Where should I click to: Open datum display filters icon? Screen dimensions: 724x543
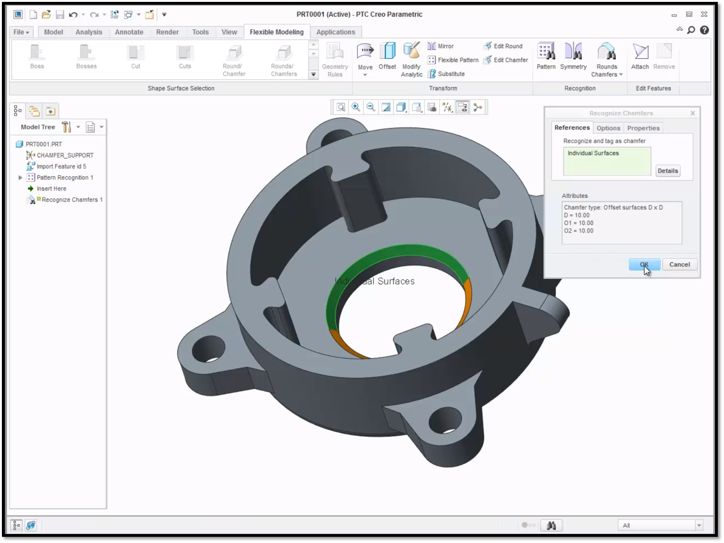coord(447,107)
